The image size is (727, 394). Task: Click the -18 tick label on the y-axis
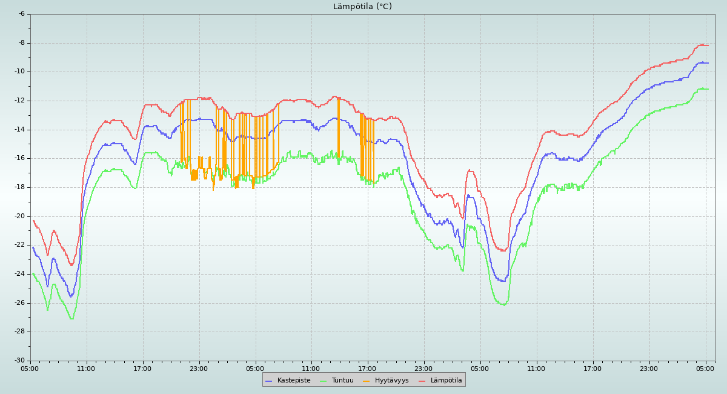click(x=20, y=187)
